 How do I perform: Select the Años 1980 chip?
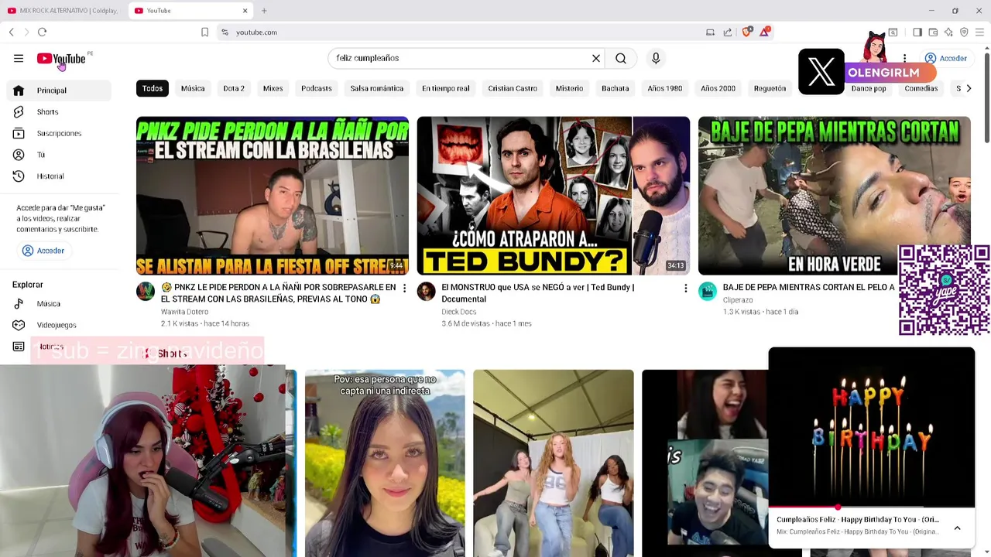pyautogui.click(x=665, y=88)
